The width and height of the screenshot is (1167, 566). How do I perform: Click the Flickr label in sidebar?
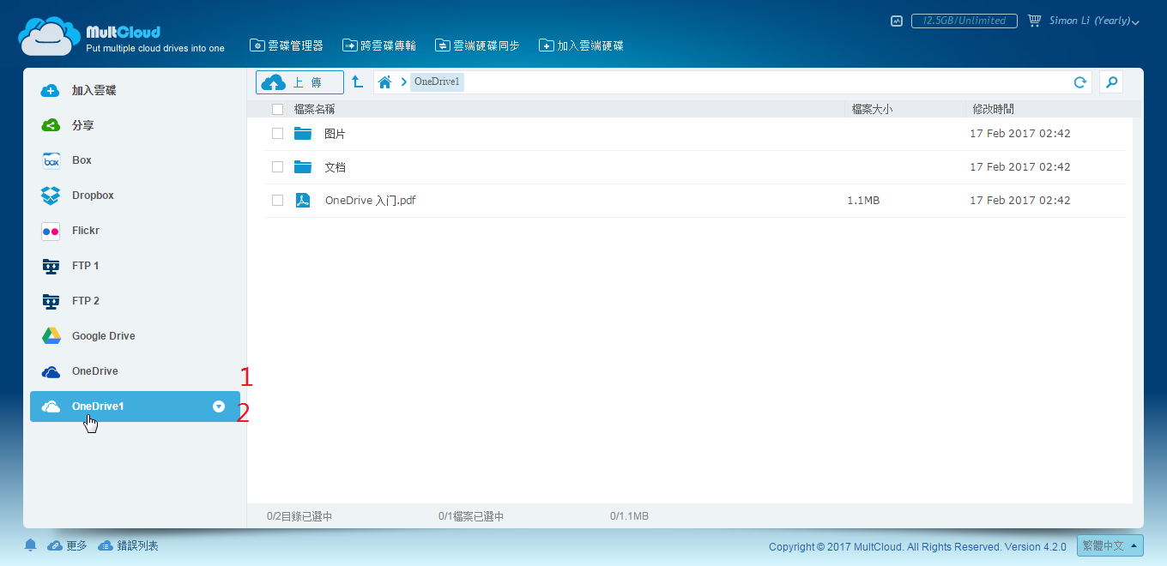[x=87, y=231]
